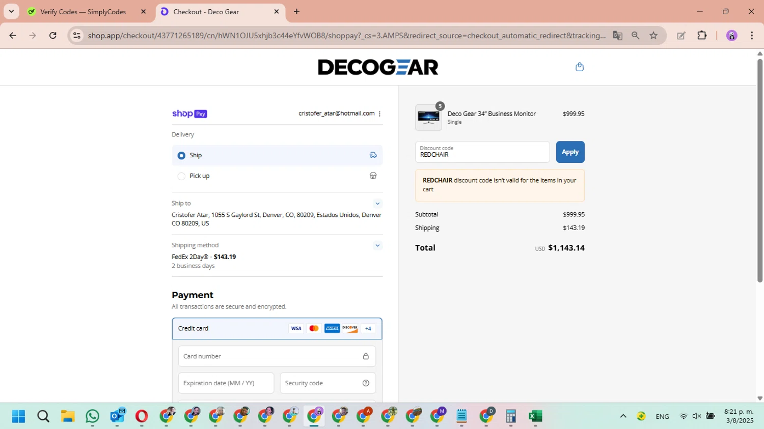Show hidden system tray icons
This screenshot has height=429, width=764.
[x=623, y=416]
